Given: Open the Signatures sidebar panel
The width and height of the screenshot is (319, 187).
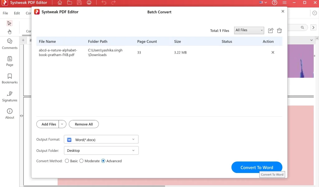Looking at the screenshot, I should pos(10,96).
